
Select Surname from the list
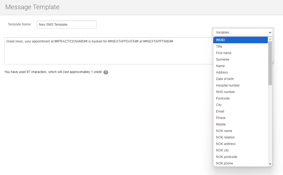point(240,60)
